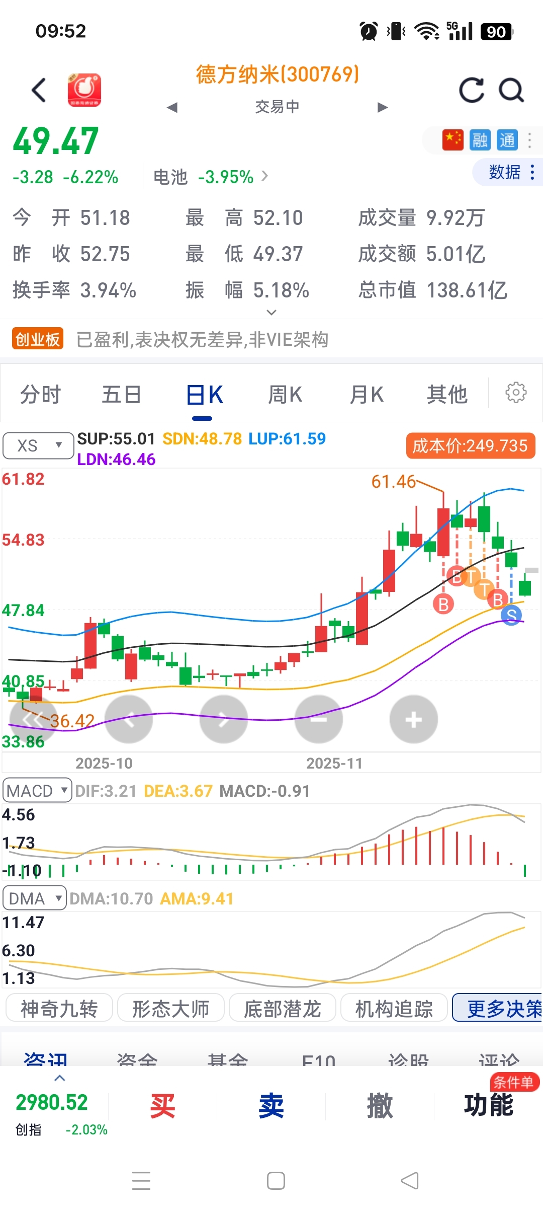The width and height of the screenshot is (543, 1214).
Task: Tap stock title 德方纳米(300769)
Action: point(278,74)
